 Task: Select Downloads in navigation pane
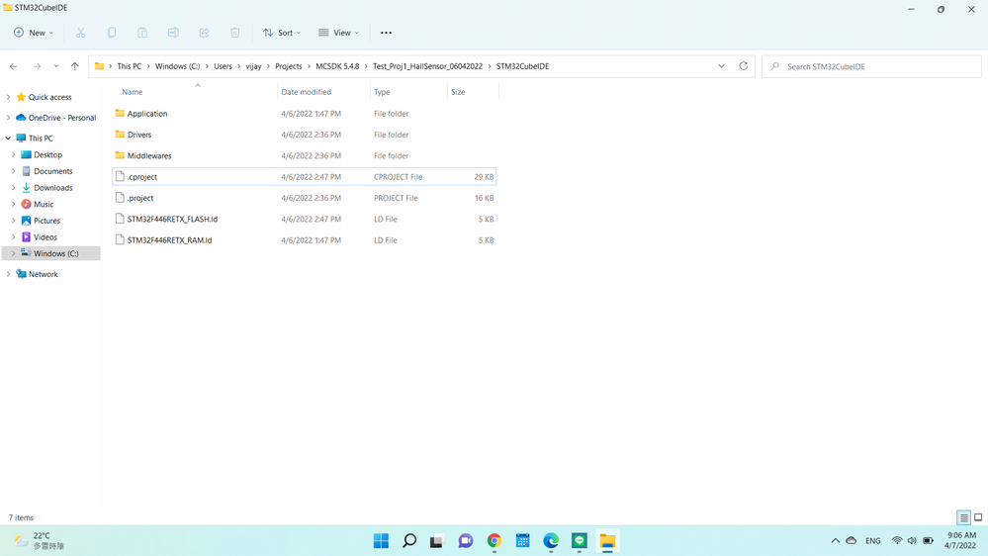coord(53,187)
